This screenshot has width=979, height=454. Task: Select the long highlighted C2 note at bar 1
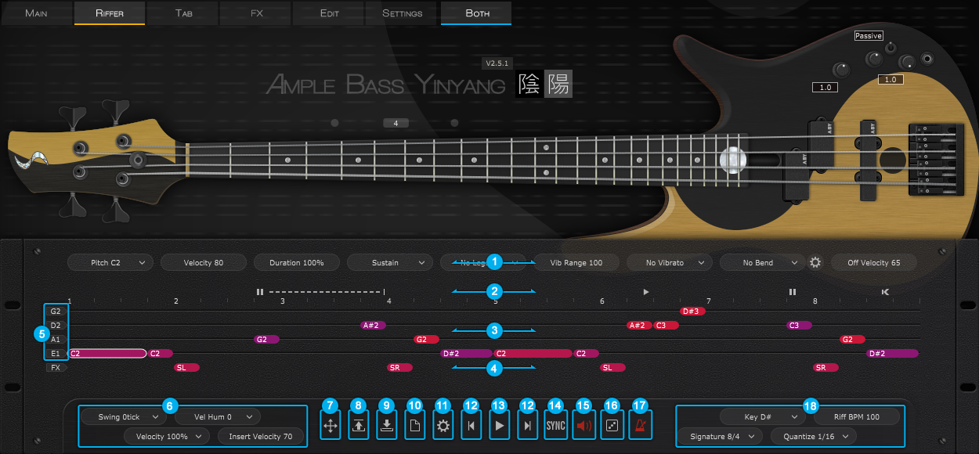pyautogui.click(x=107, y=354)
